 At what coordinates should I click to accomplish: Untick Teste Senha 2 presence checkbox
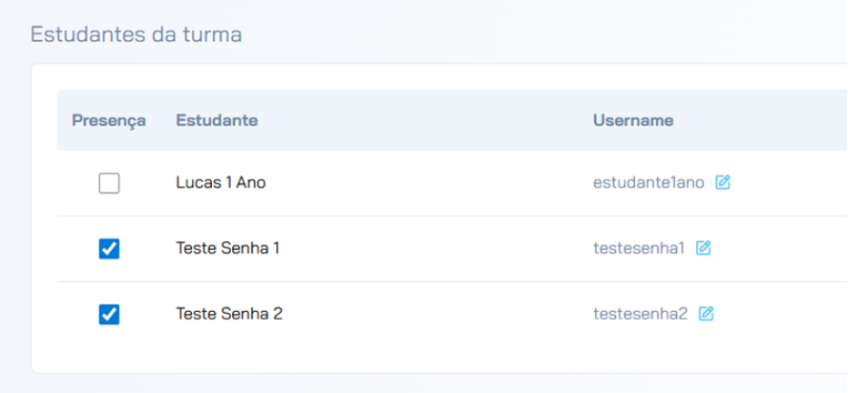(109, 314)
